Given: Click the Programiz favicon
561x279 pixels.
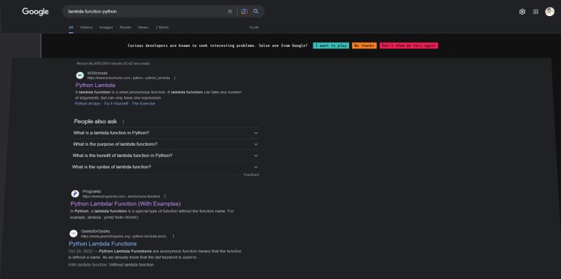Looking at the screenshot, I should coord(75,193).
